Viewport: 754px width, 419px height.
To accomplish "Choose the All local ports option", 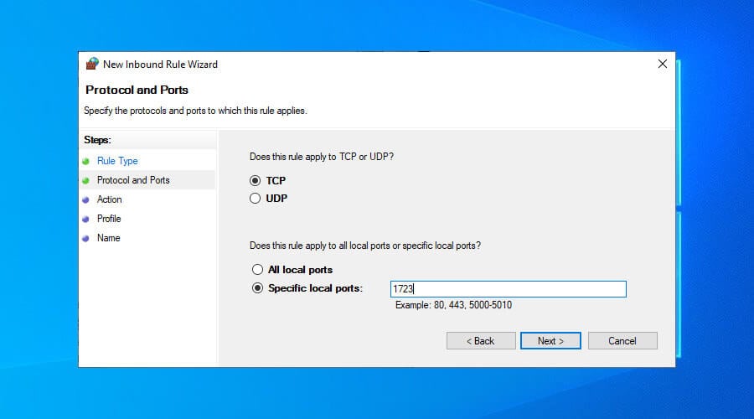I will (x=257, y=269).
